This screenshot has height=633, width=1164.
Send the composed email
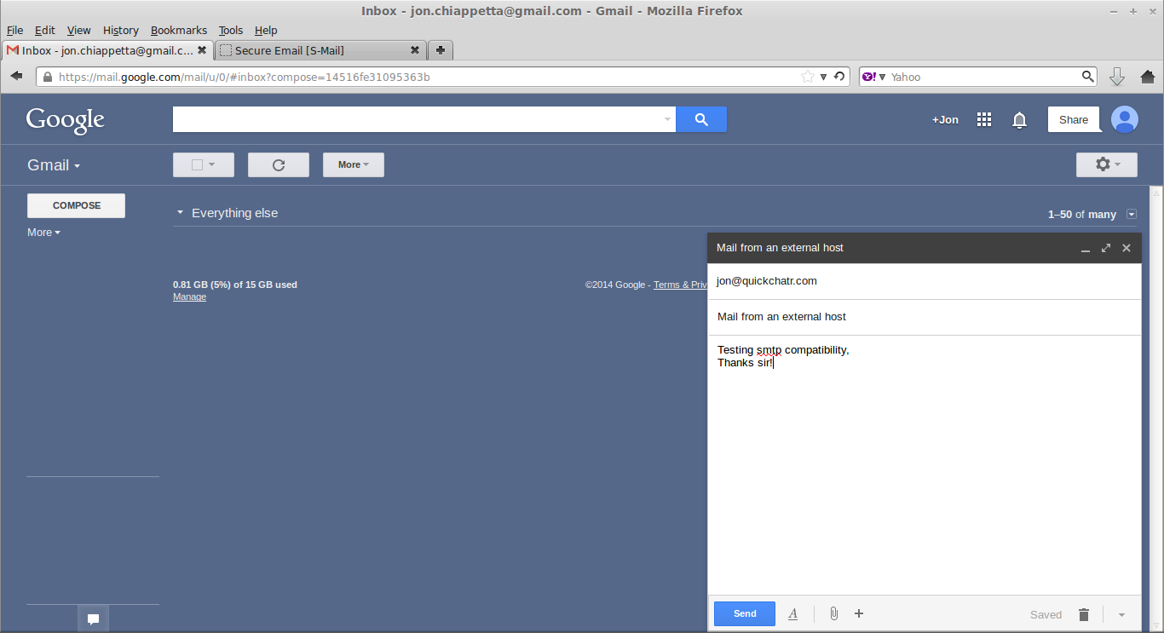pos(745,613)
